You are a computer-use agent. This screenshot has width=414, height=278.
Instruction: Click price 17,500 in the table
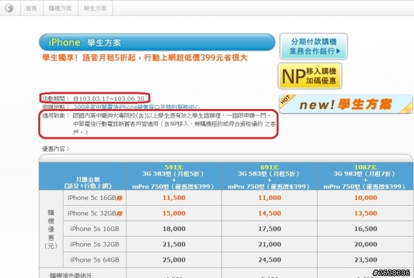tap(269, 229)
